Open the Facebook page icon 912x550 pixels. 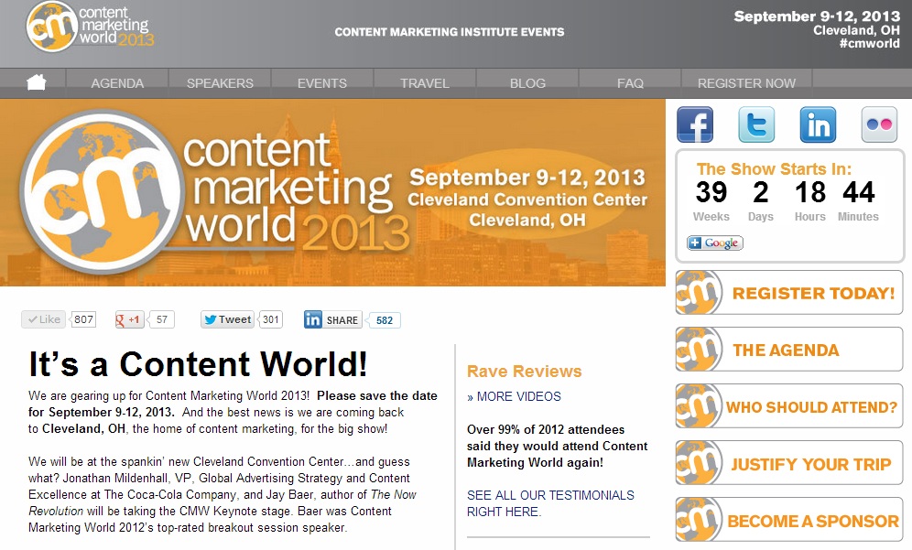[x=695, y=124]
